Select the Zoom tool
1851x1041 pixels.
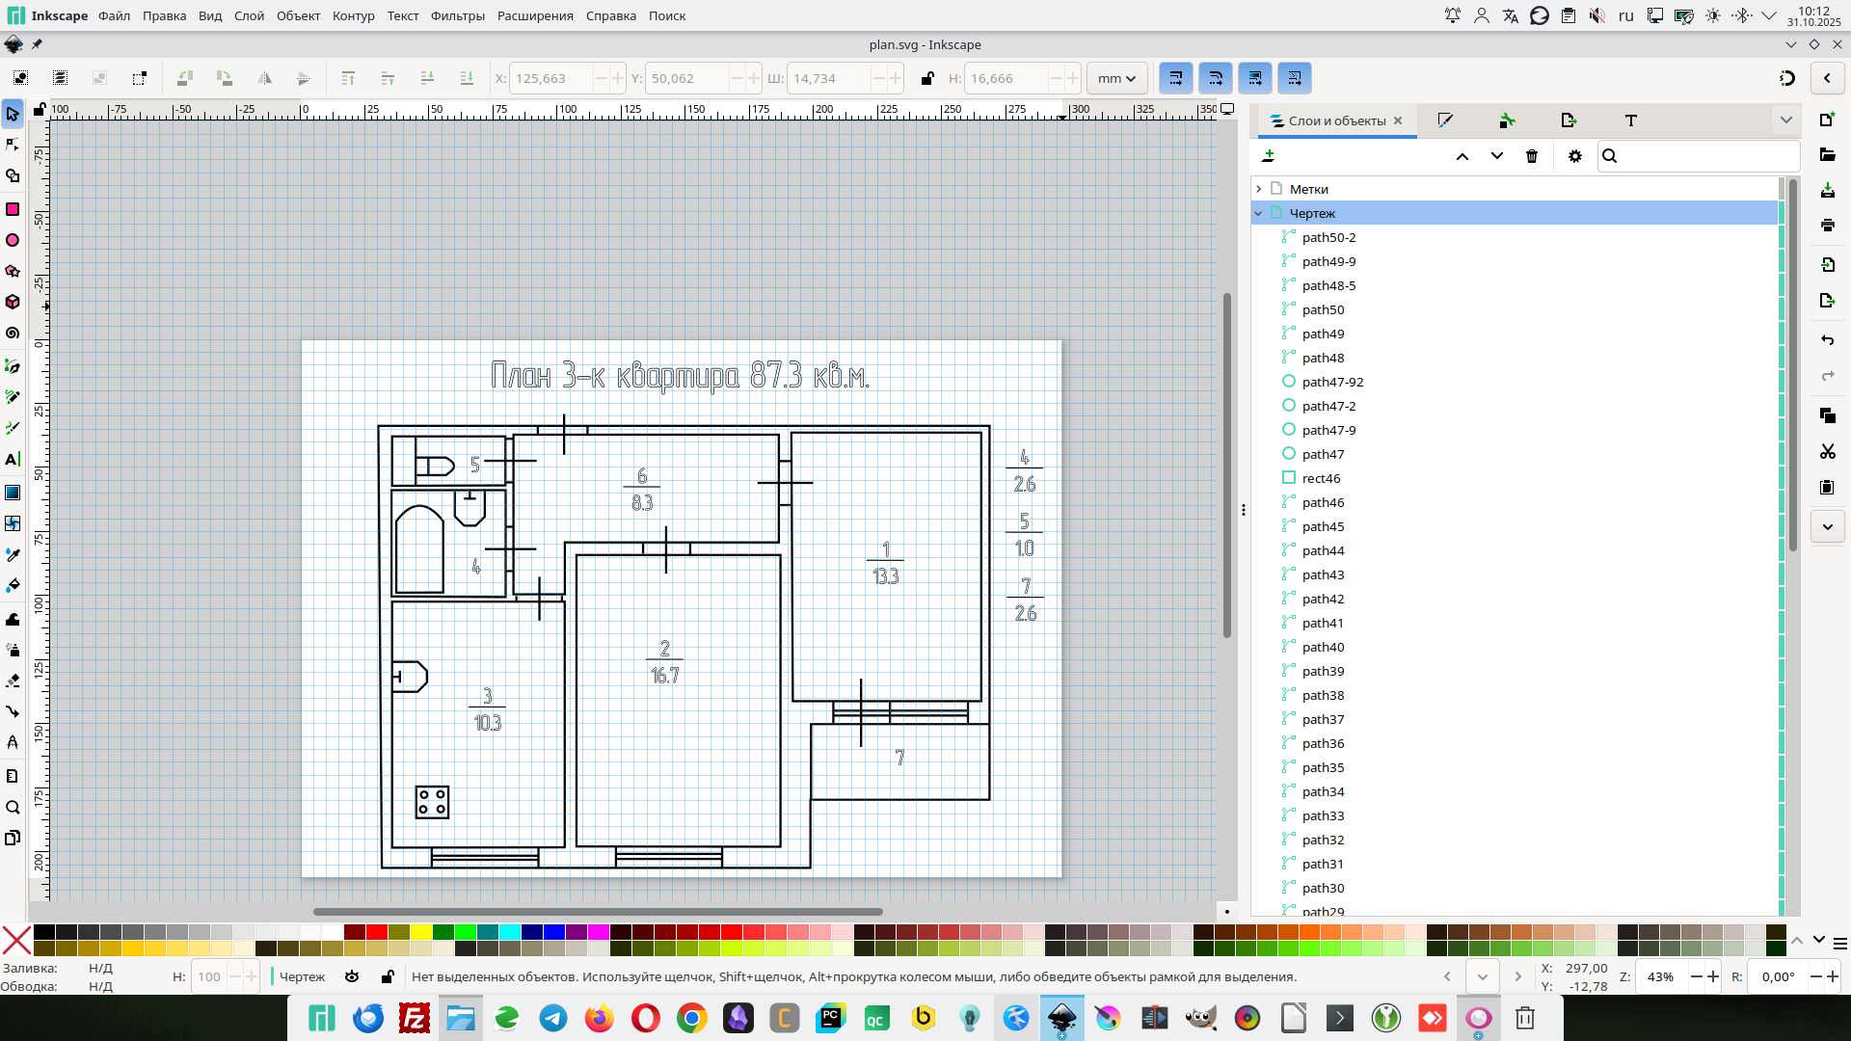pyautogui.click(x=13, y=808)
